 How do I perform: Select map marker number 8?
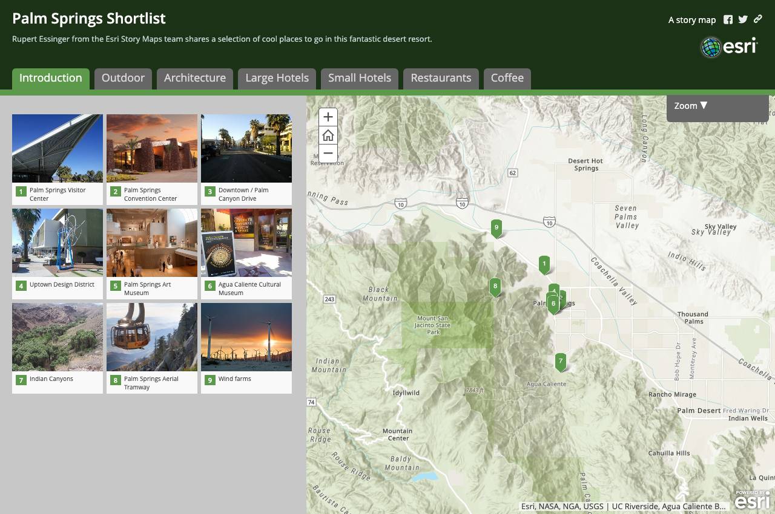495,287
